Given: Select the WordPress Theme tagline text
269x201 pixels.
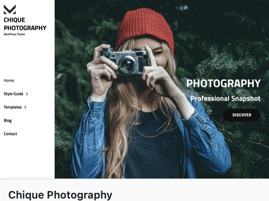Looking at the screenshot, I should [14, 34].
